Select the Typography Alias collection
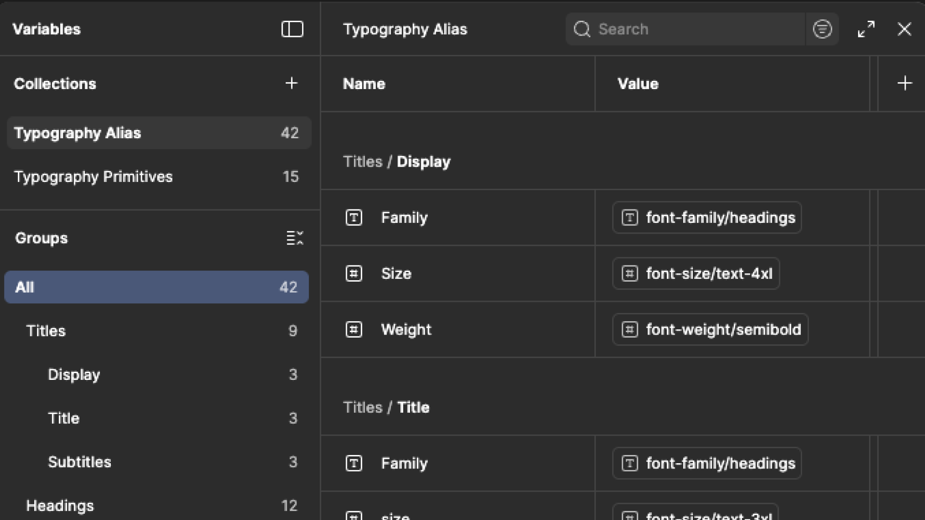This screenshot has height=520, width=925. coord(78,133)
